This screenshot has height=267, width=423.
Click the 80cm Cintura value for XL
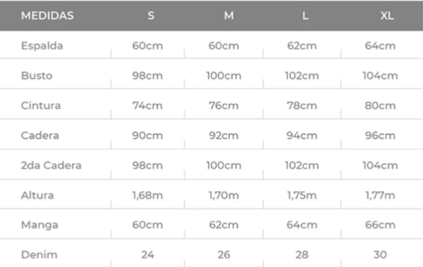(x=380, y=106)
